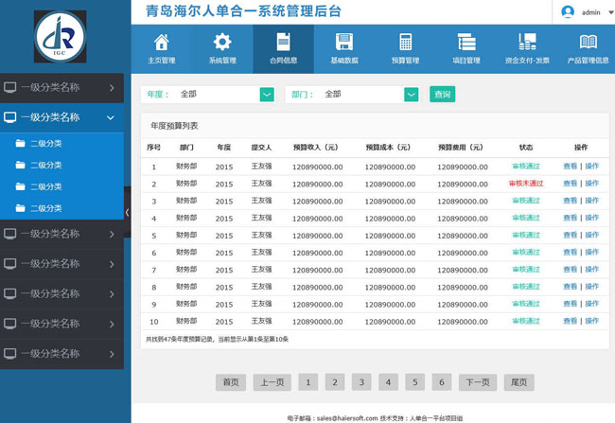Collapse the expanded 一级分类名称 chevron

(x=111, y=117)
